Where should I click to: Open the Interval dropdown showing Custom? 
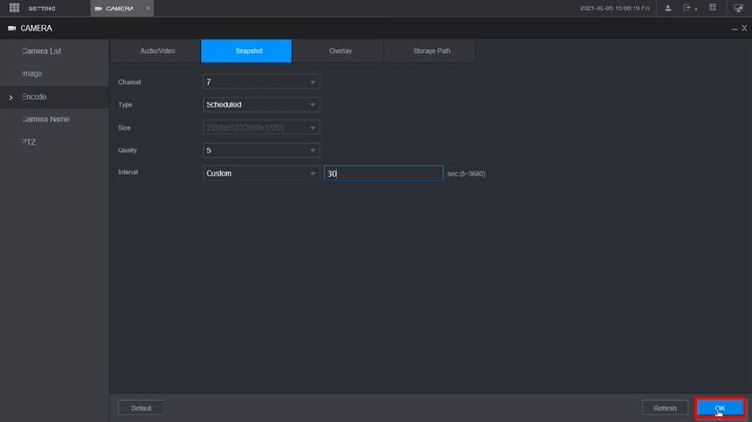click(261, 173)
